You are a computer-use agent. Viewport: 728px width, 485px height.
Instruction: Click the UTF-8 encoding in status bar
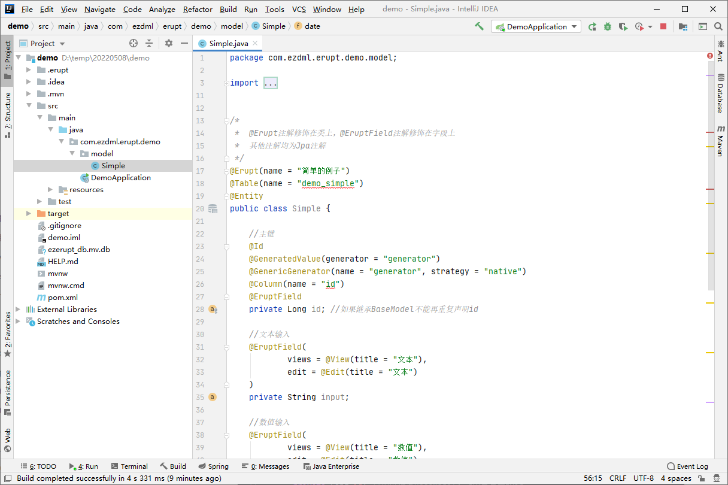(x=644, y=478)
